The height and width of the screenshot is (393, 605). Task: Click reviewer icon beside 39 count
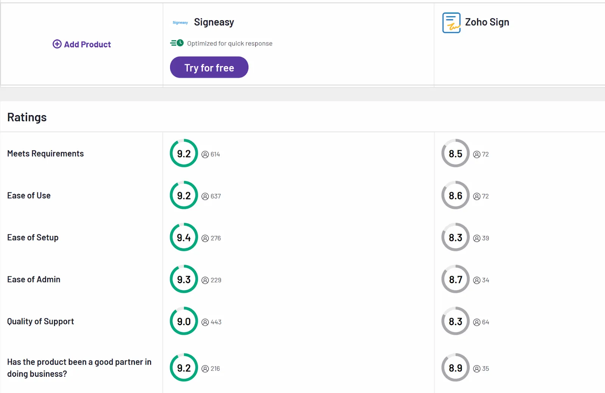477,239
